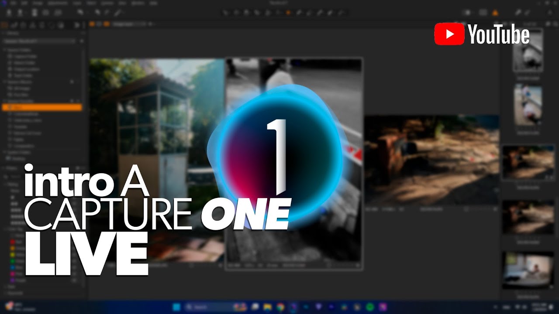Viewport: 559px width, 314px height.
Task: Open Google Chrome from the taskbar
Action: pyautogui.click(x=280, y=307)
